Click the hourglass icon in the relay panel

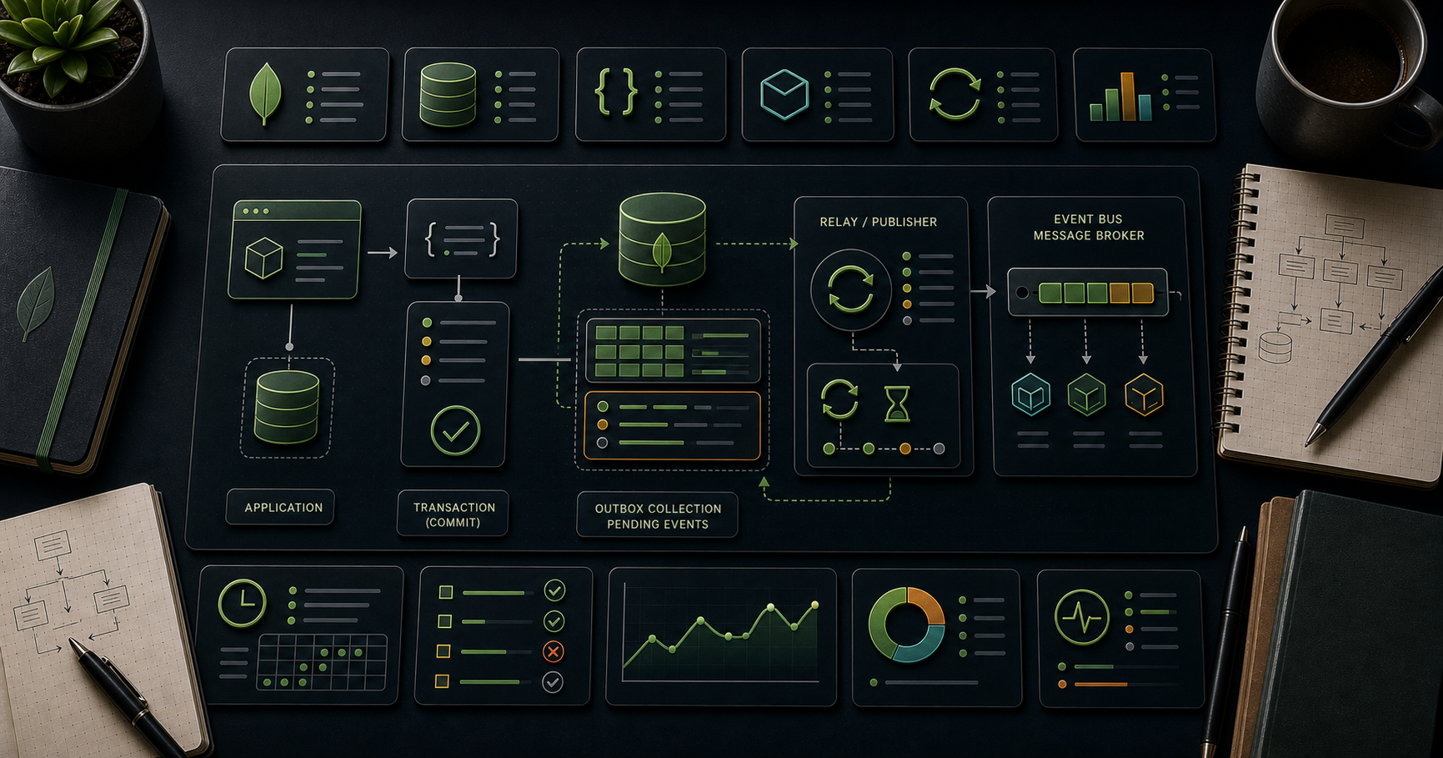(897, 404)
